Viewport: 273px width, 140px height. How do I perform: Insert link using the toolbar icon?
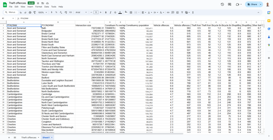[x=168, y=12]
